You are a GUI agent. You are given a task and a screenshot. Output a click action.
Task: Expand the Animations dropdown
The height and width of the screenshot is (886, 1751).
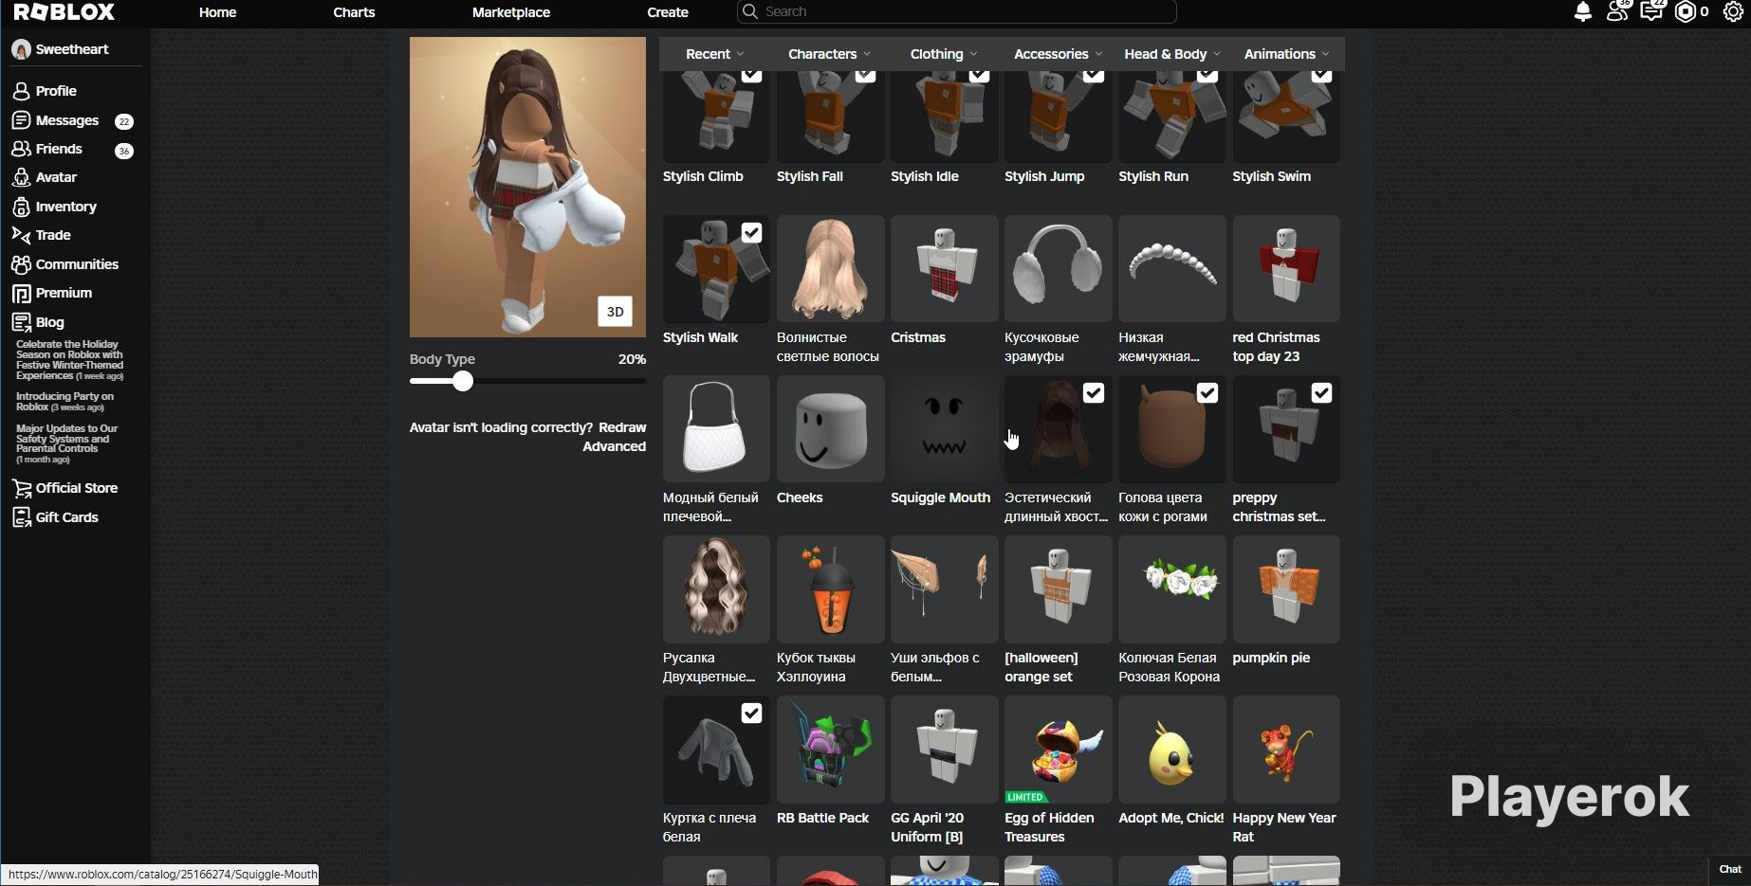[1286, 54]
